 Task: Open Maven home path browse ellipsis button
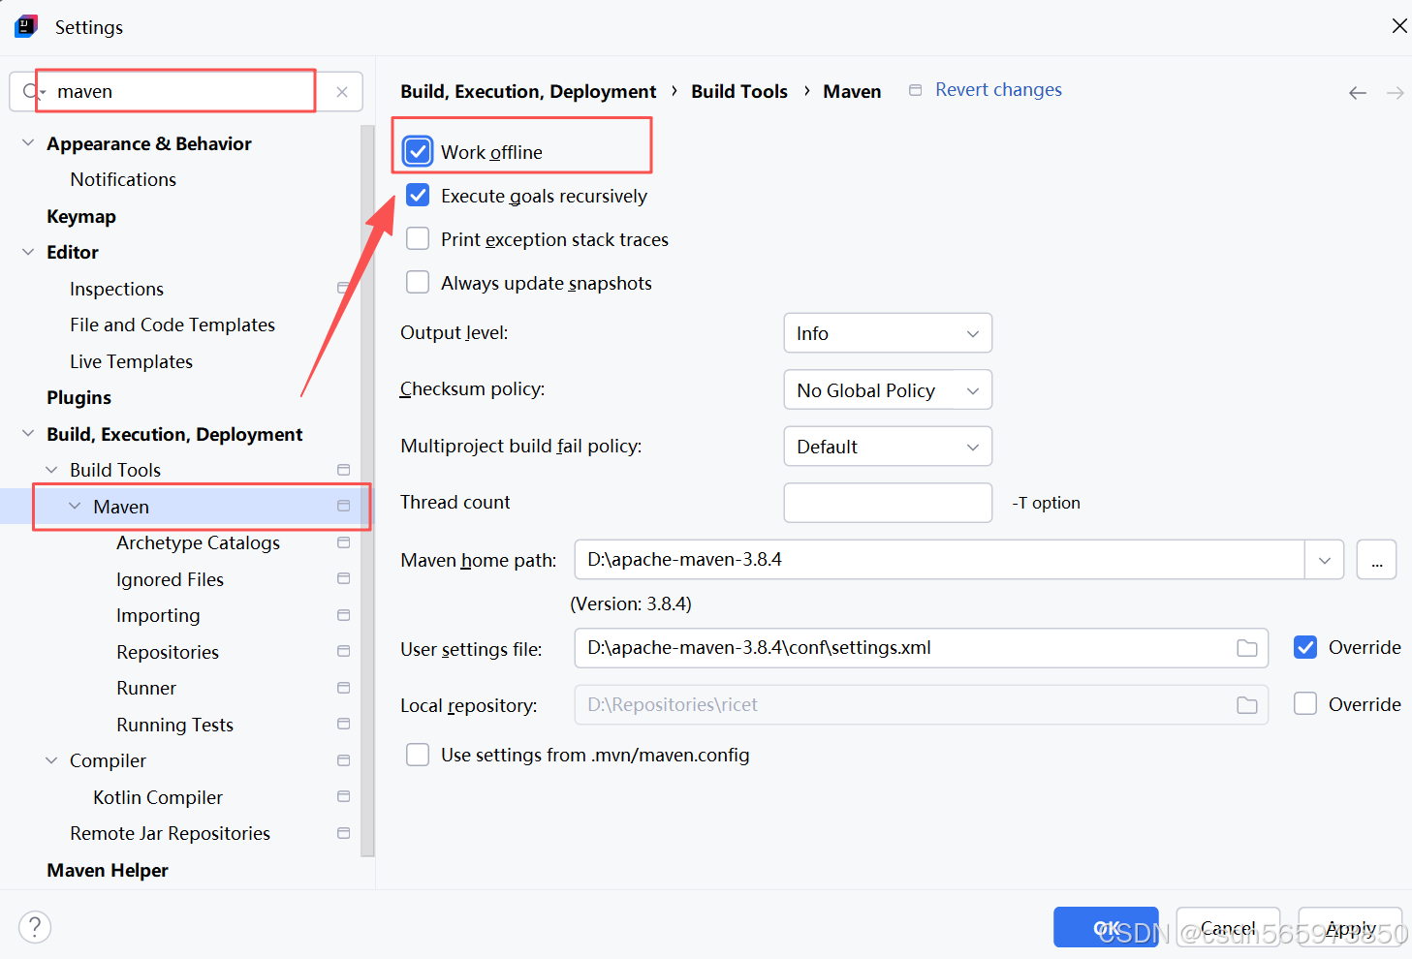coord(1376,560)
